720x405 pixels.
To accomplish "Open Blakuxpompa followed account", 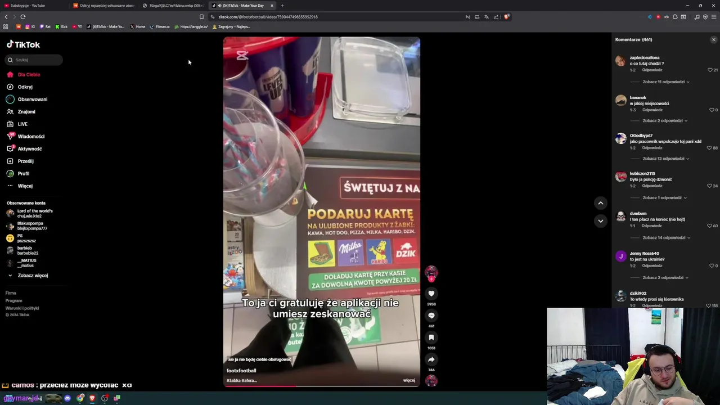I will [27, 226].
